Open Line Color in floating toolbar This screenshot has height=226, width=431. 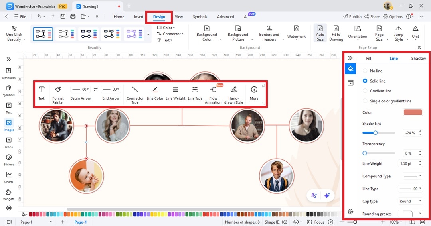tap(155, 93)
